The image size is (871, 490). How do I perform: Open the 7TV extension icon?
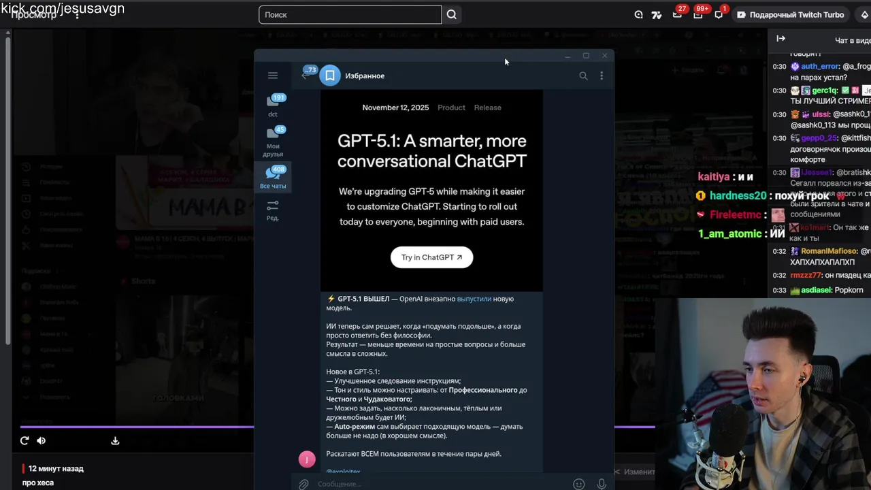coord(657,14)
